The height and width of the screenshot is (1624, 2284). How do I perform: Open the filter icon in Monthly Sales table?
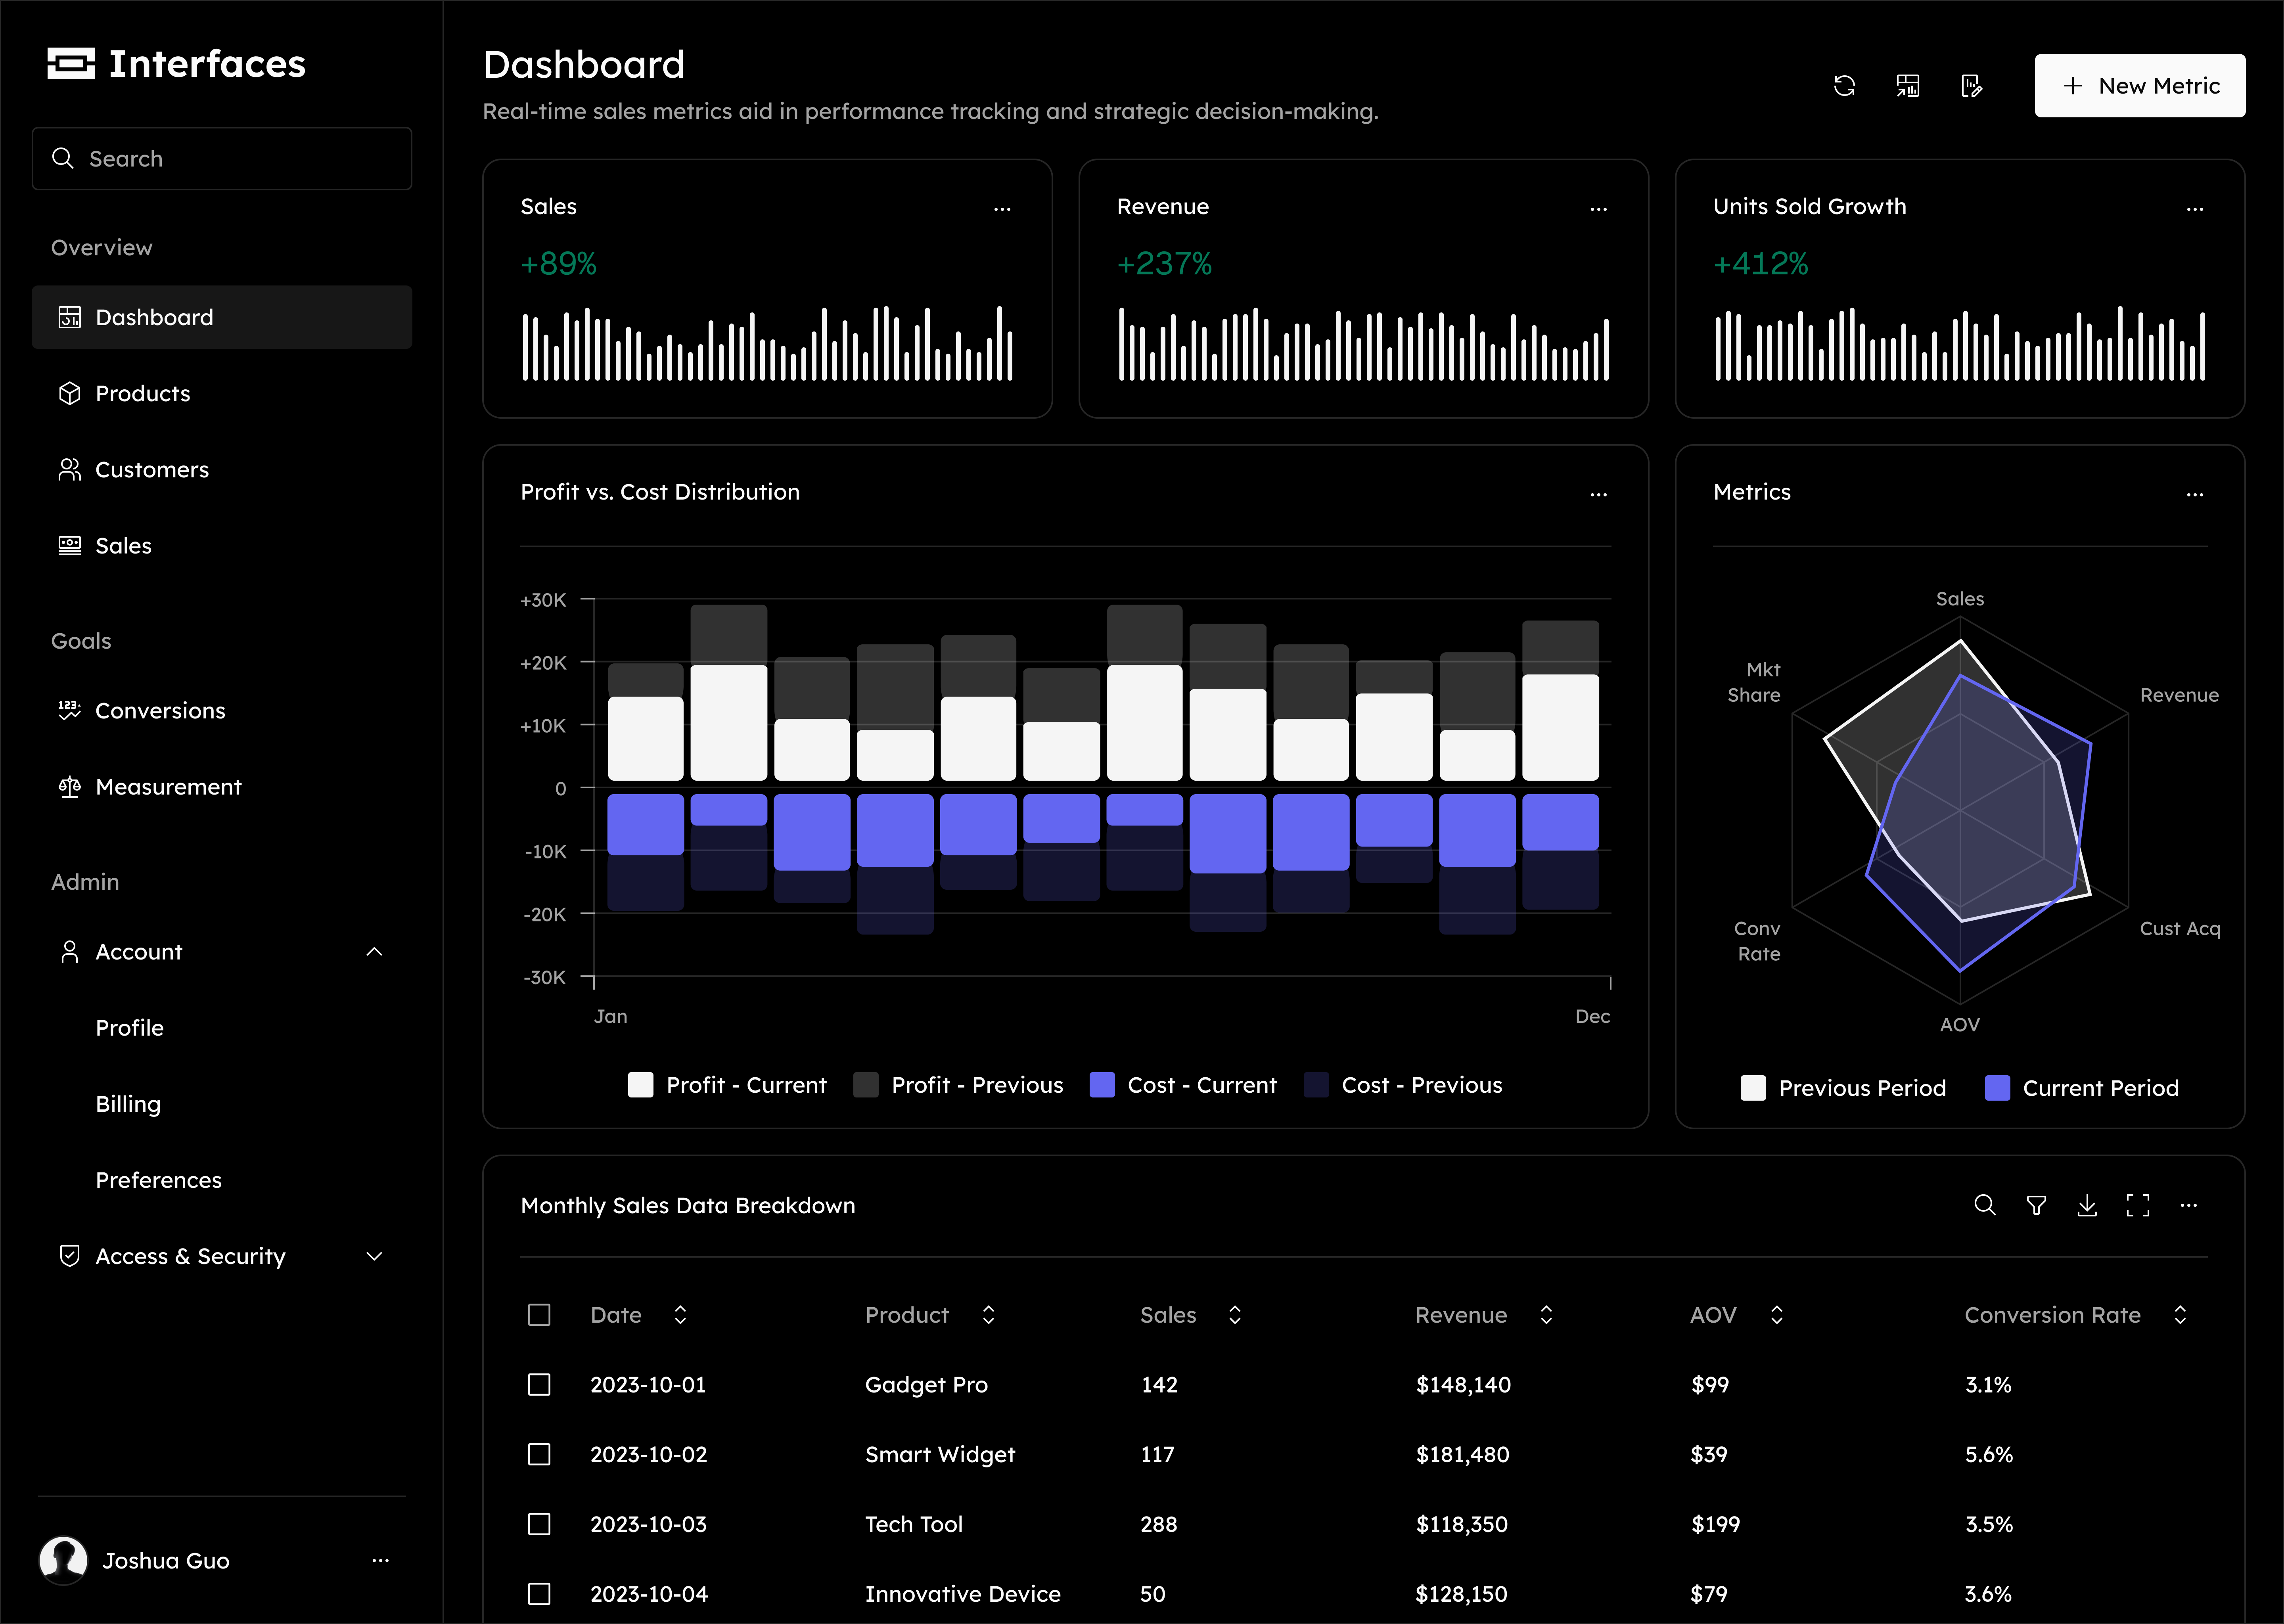coord(2036,1205)
